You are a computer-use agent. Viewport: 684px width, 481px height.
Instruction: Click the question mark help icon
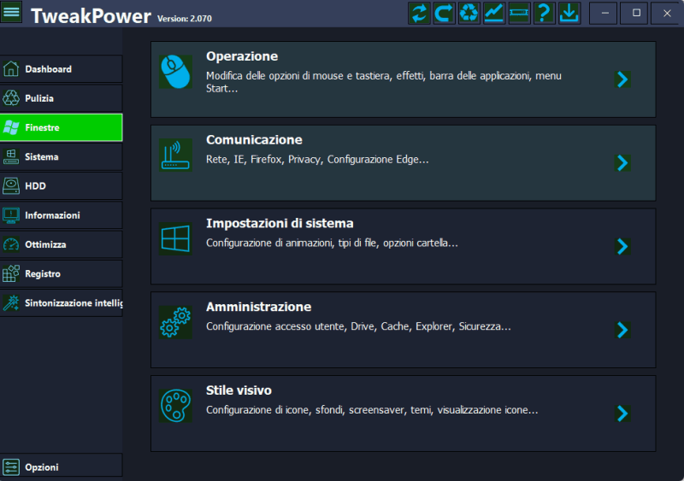(544, 13)
